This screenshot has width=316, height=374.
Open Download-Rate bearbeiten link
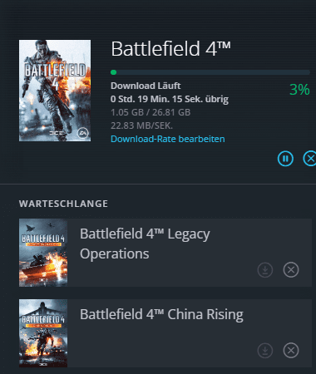pos(168,139)
